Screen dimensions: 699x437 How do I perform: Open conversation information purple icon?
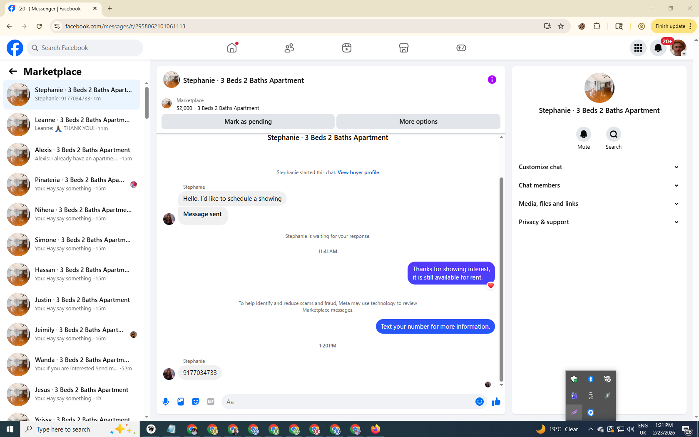(492, 80)
